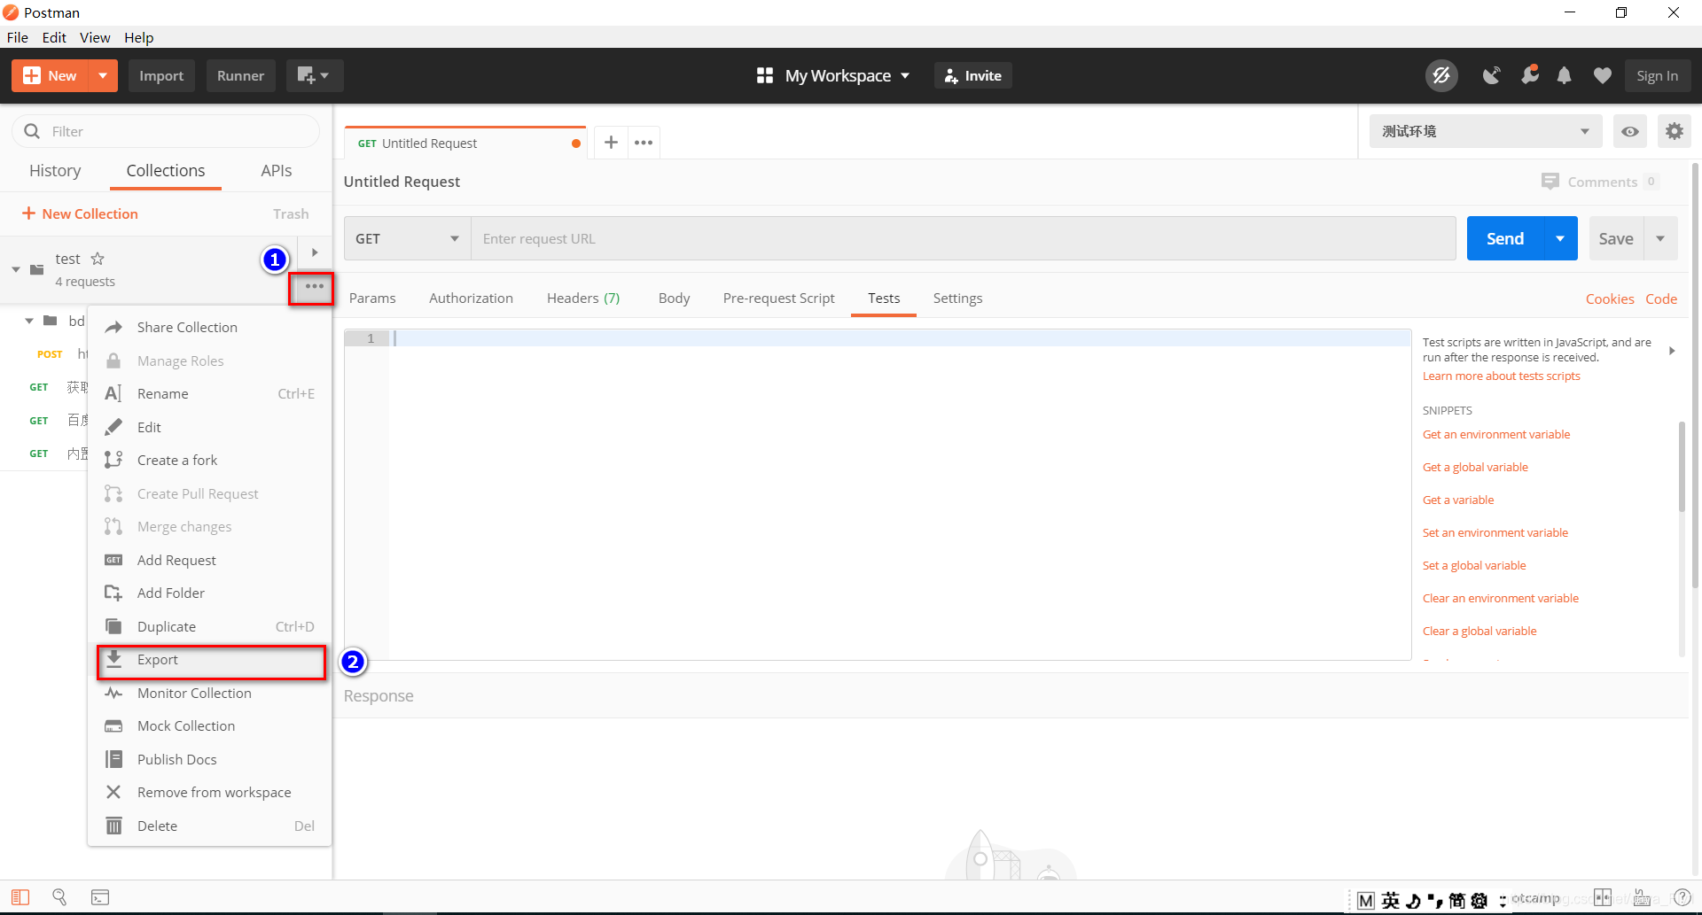Open the Send button dropdown arrow
The height and width of the screenshot is (915, 1702).
1560,238
